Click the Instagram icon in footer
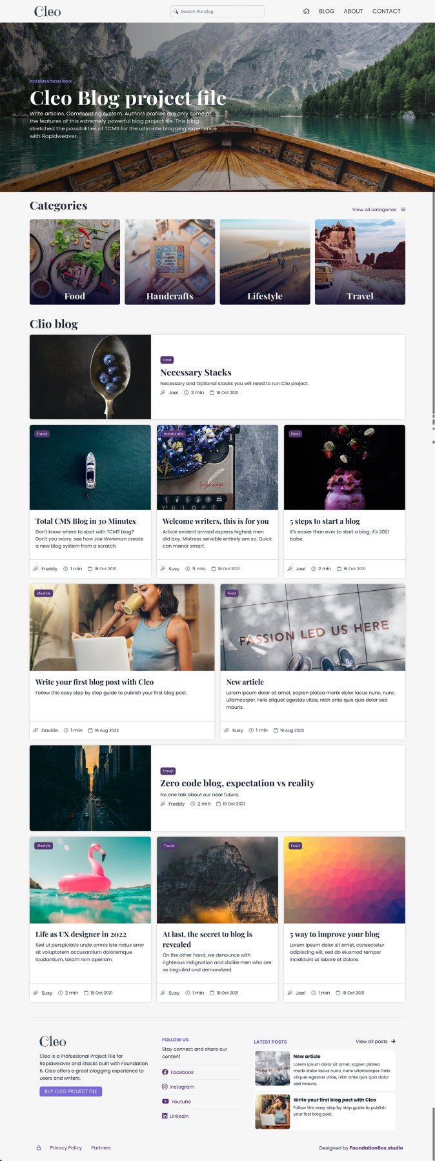The height and width of the screenshot is (1161, 435). [x=165, y=1087]
